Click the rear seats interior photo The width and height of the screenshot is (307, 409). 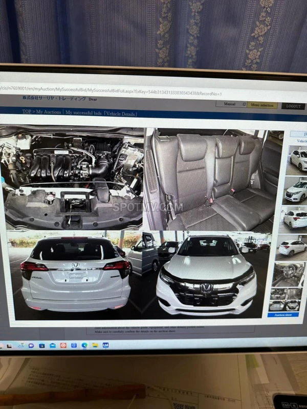coord(213,180)
